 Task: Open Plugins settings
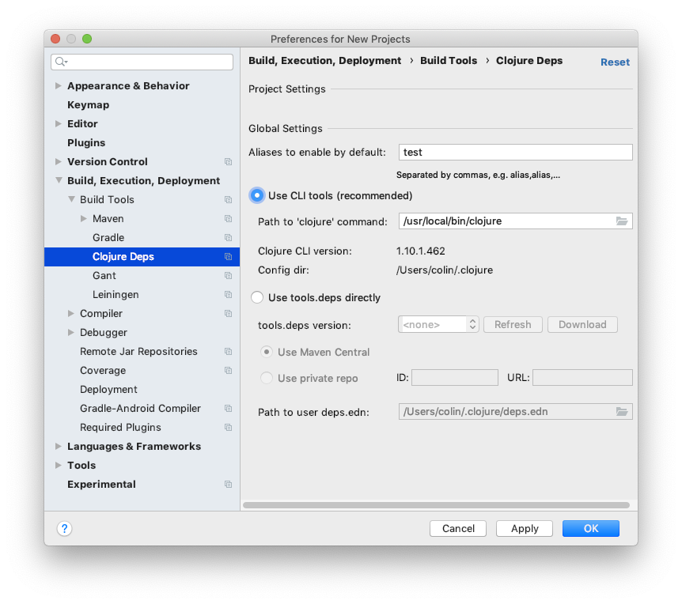(86, 142)
